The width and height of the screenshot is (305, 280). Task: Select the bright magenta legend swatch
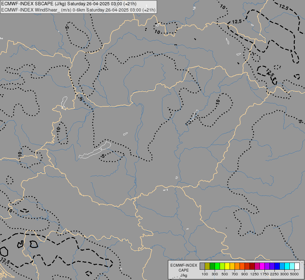[x=262, y=266]
